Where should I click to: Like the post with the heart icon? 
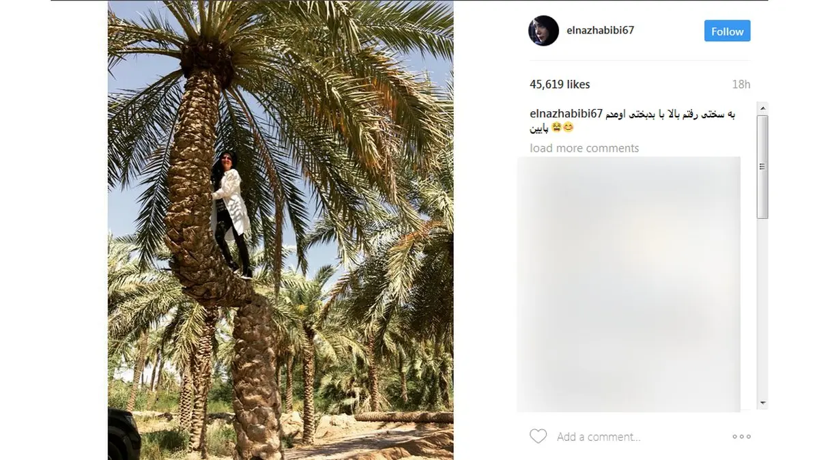tap(538, 436)
